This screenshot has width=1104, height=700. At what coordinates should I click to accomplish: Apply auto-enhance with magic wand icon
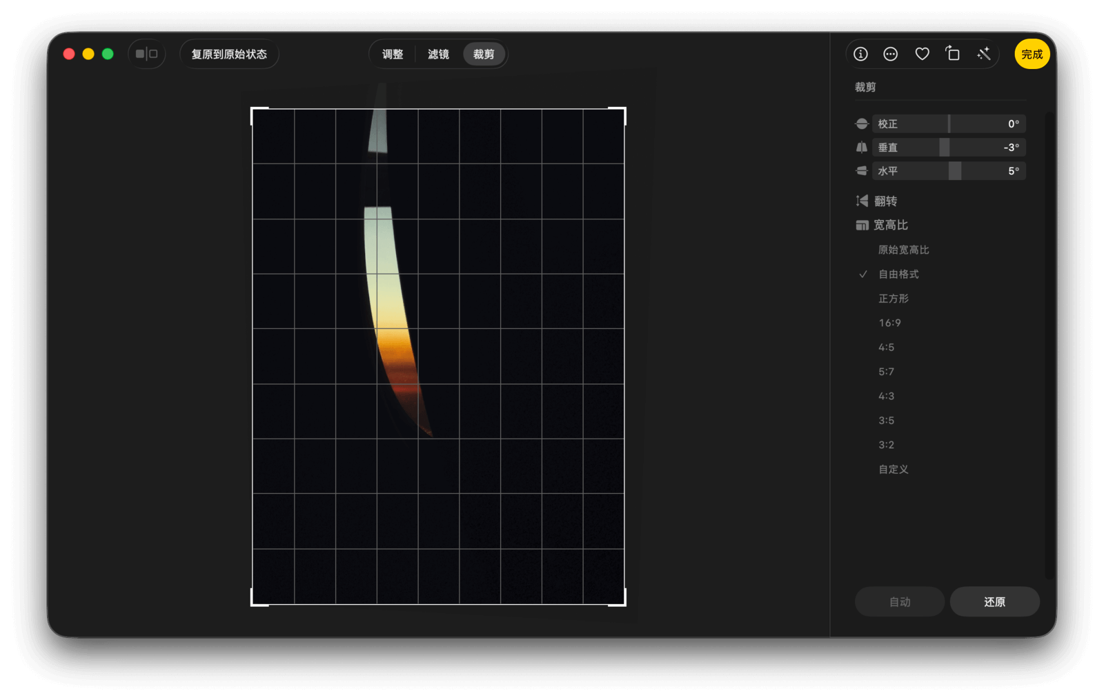(x=984, y=54)
